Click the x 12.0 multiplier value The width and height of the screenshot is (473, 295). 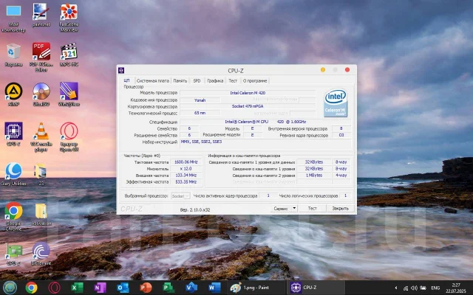(186, 169)
